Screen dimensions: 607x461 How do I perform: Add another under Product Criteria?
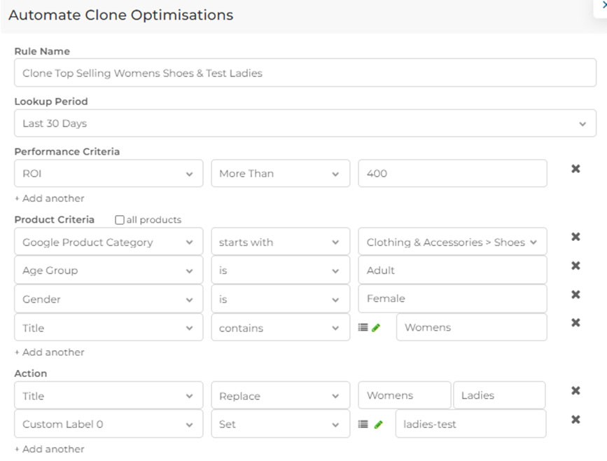(50, 352)
